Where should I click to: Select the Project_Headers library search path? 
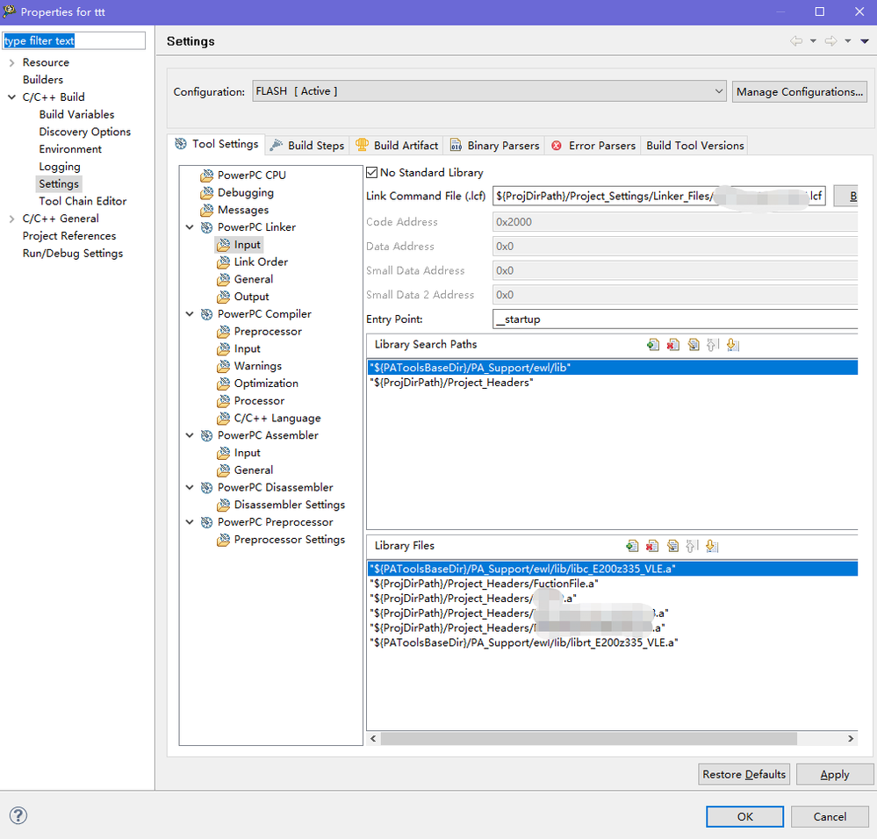click(613, 383)
